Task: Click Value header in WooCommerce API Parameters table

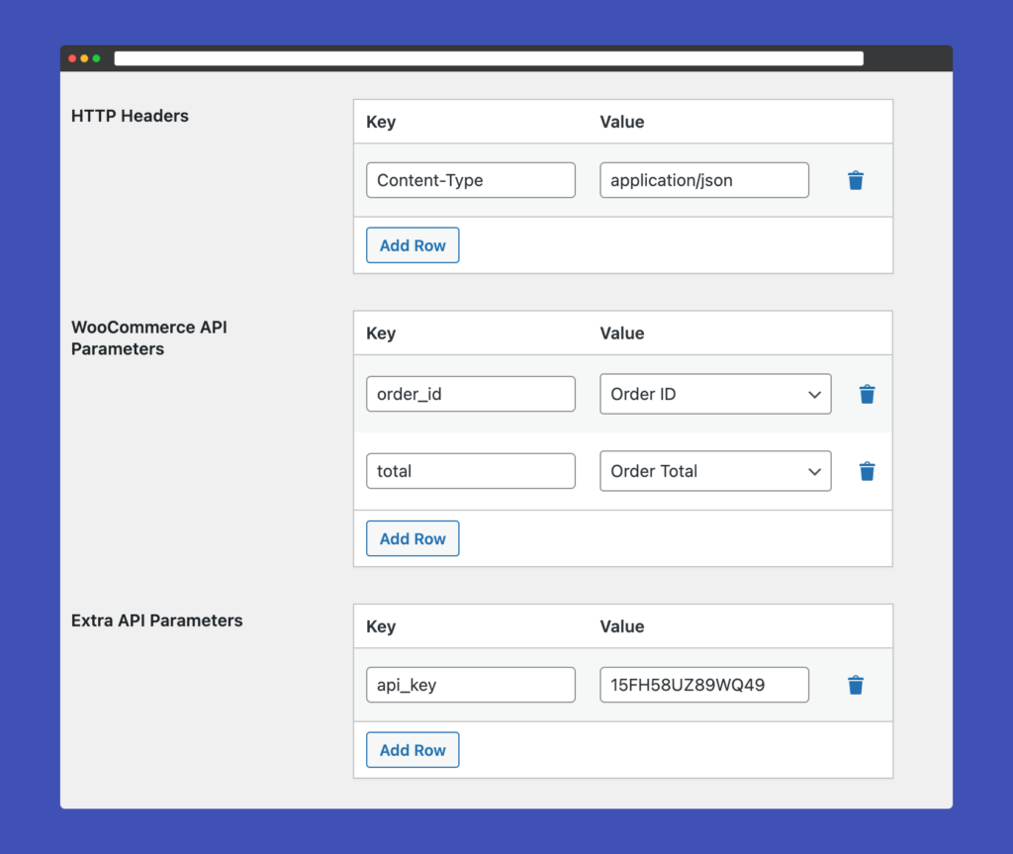Action: [622, 333]
